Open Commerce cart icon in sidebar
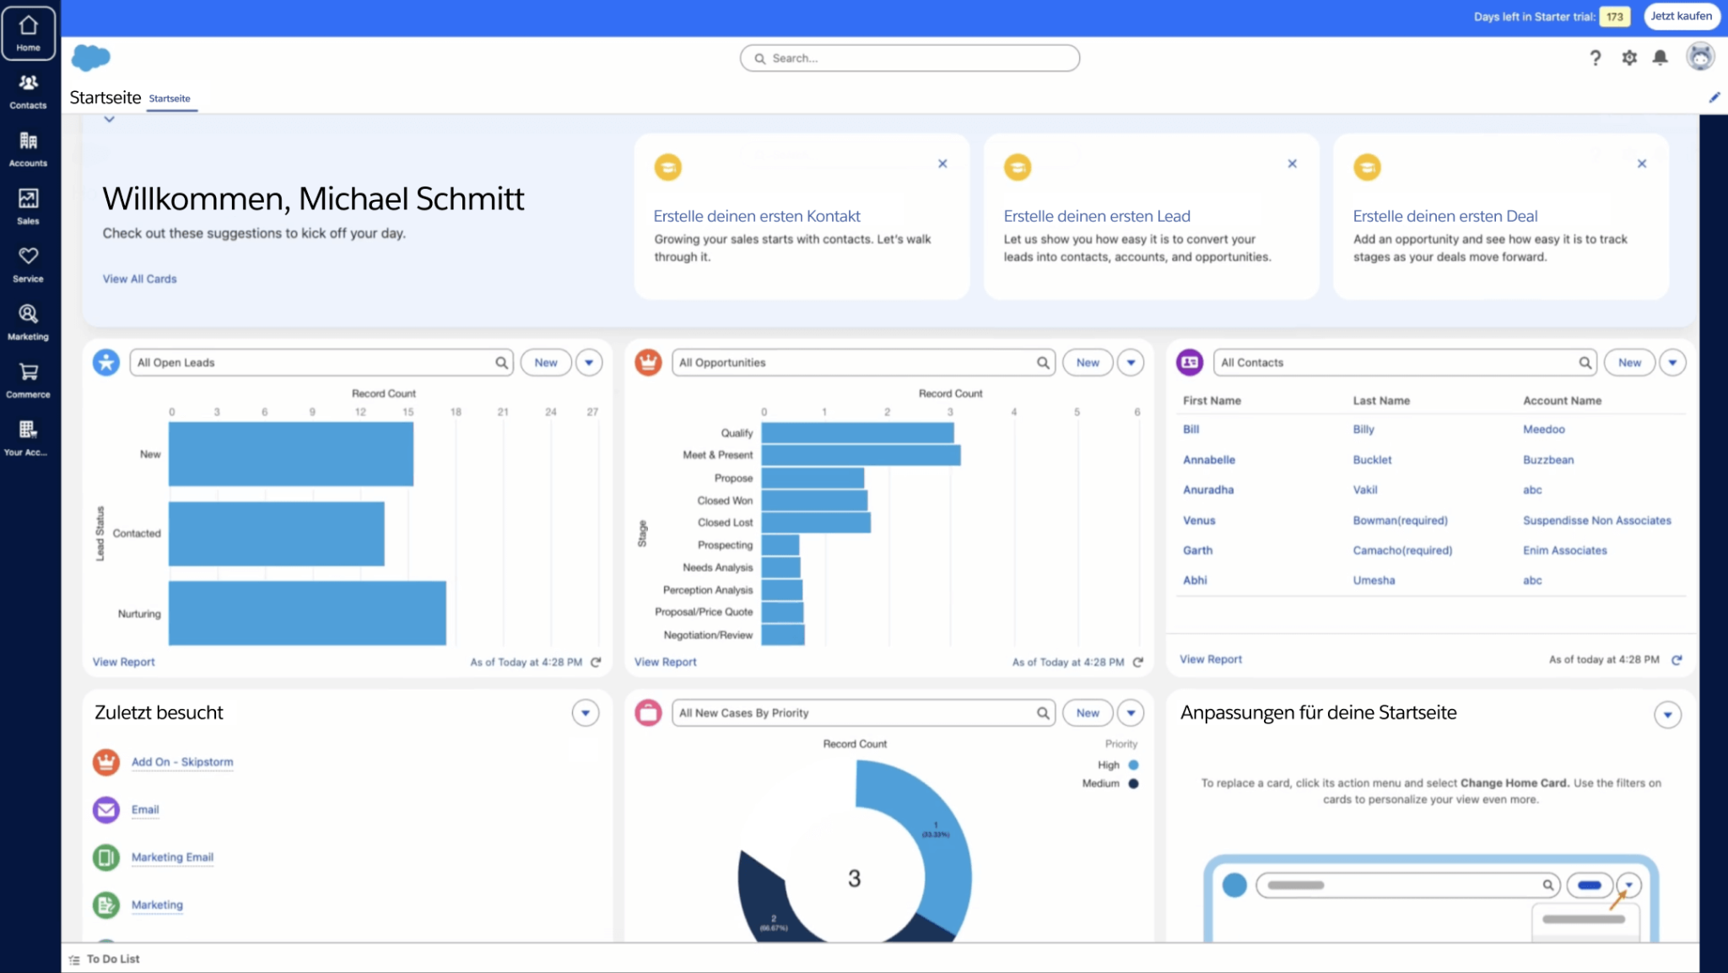 [28, 379]
